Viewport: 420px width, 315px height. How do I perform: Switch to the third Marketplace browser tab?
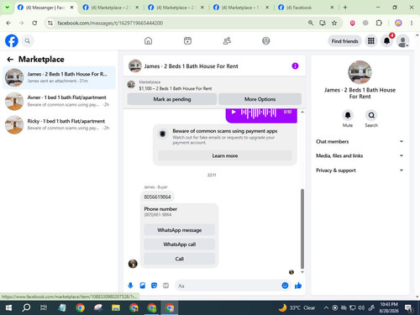tap(176, 8)
